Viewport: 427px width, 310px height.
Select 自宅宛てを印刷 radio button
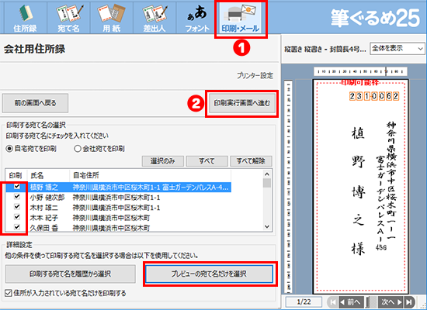point(31,149)
